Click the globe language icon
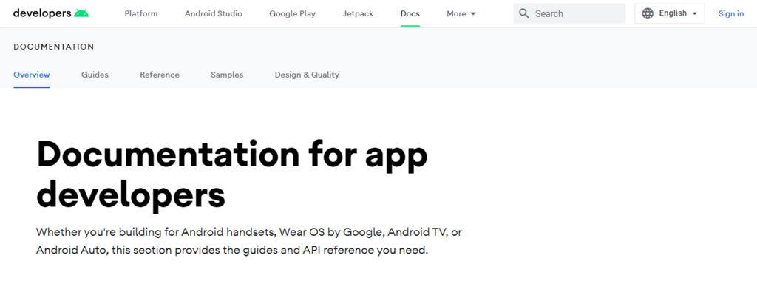Screen dimensions: 757x301 coord(648,13)
